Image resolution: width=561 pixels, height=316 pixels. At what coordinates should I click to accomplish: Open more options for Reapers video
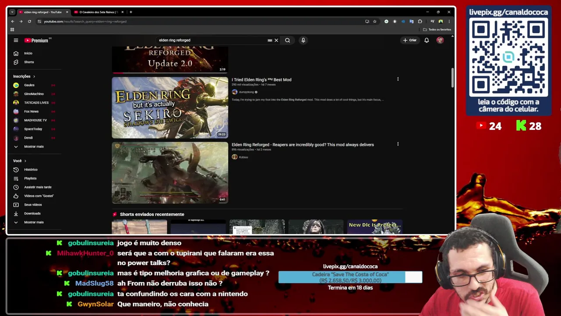coord(398,144)
